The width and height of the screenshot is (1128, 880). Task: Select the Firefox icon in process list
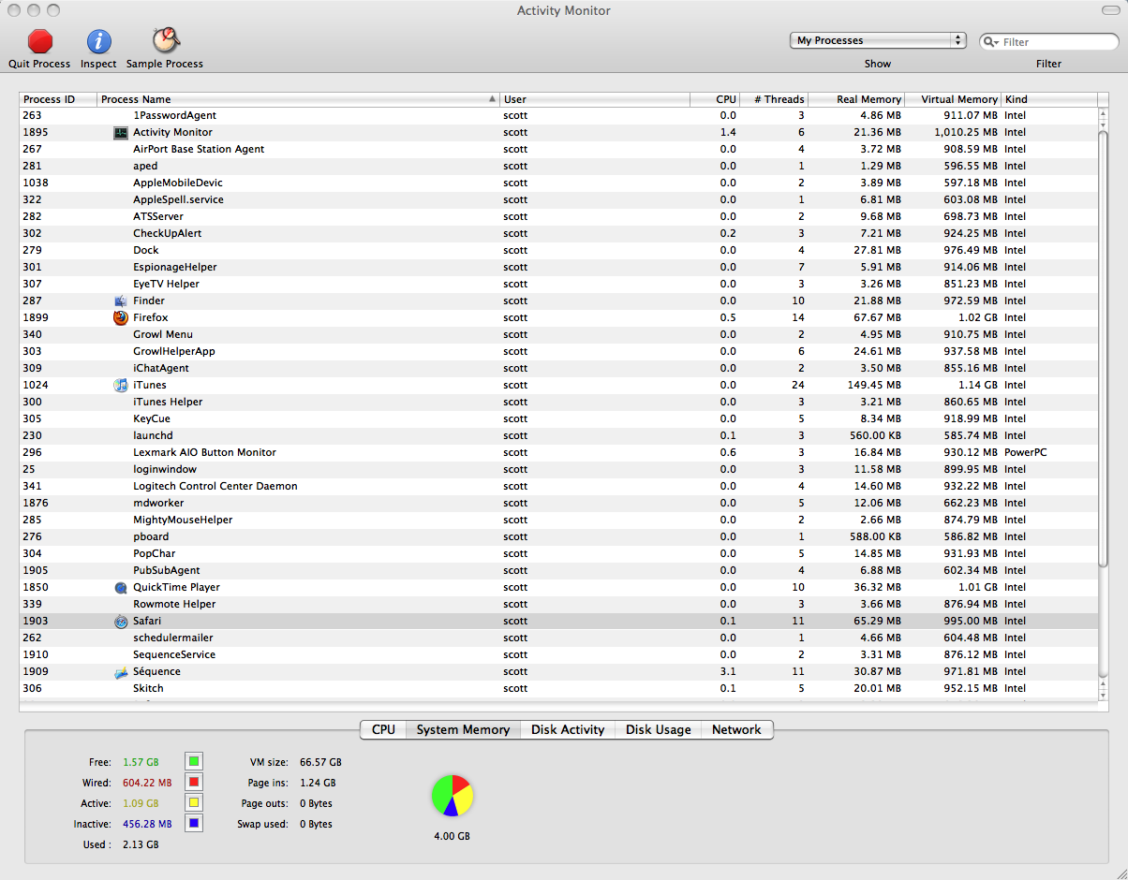coord(120,317)
